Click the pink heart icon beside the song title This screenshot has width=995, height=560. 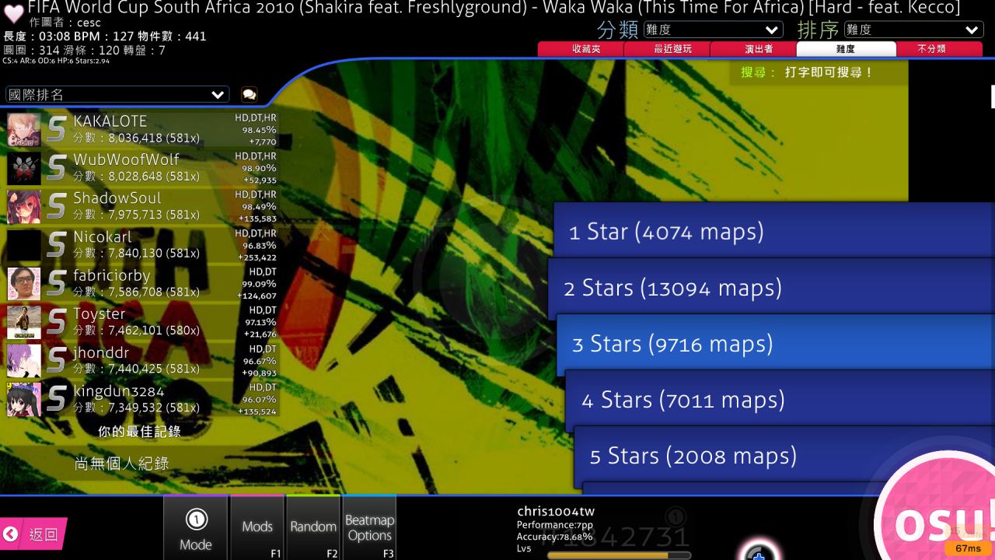(x=13, y=14)
